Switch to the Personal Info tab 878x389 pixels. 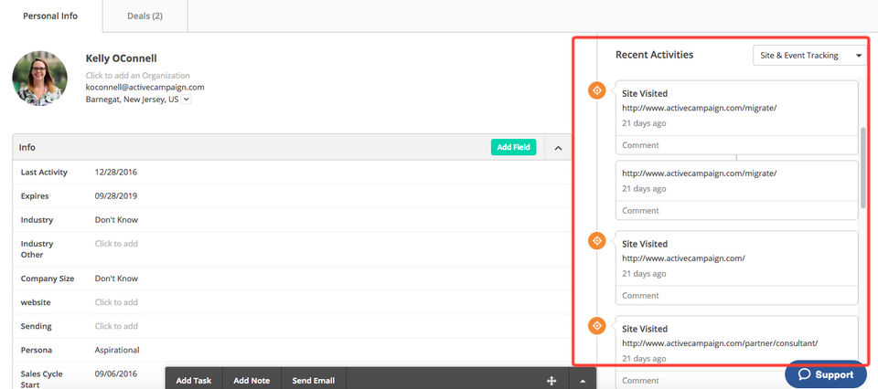click(50, 16)
